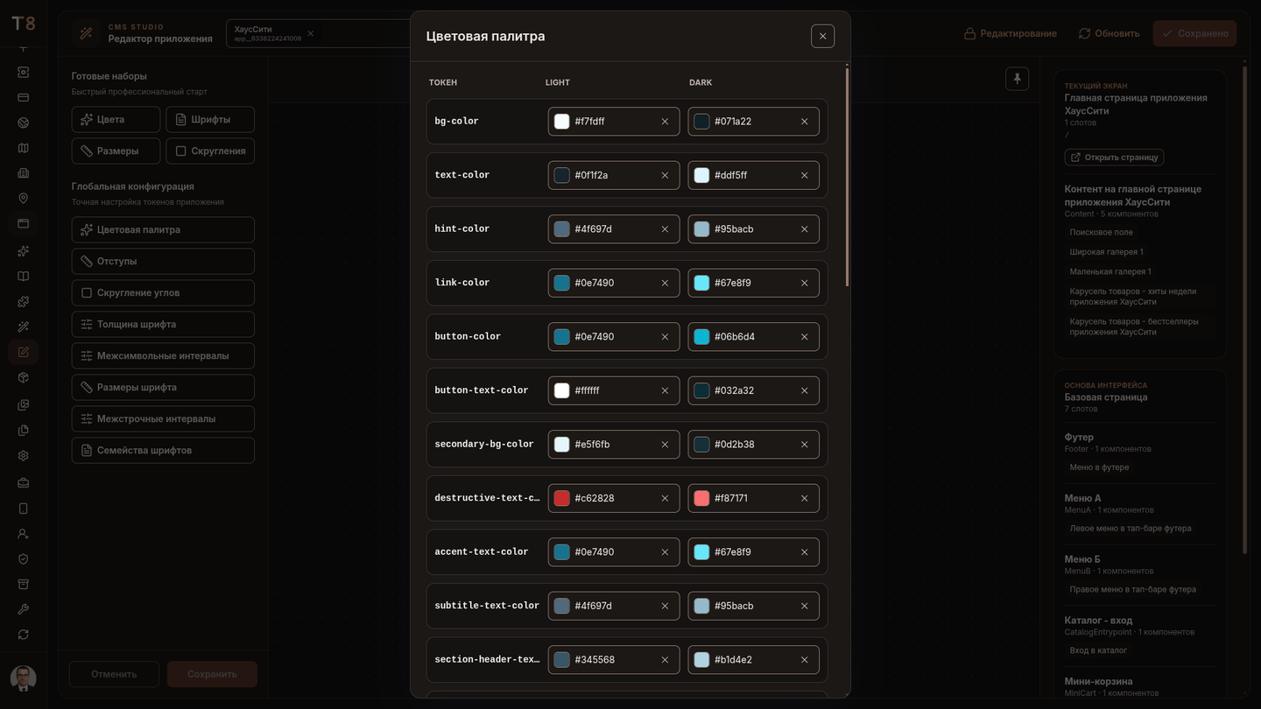
Task: Open the Шрифты preset set
Action: 210,120
